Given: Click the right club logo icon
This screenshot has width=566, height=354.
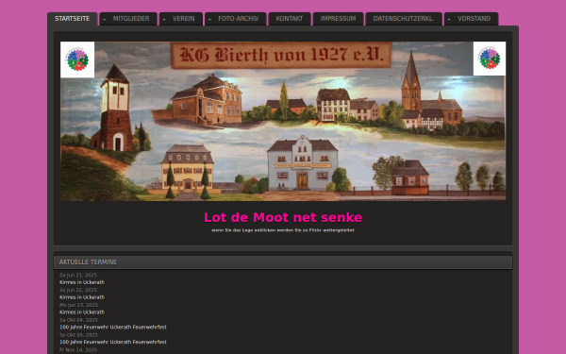Looking at the screenshot, I should pyautogui.click(x=490, y=59).
